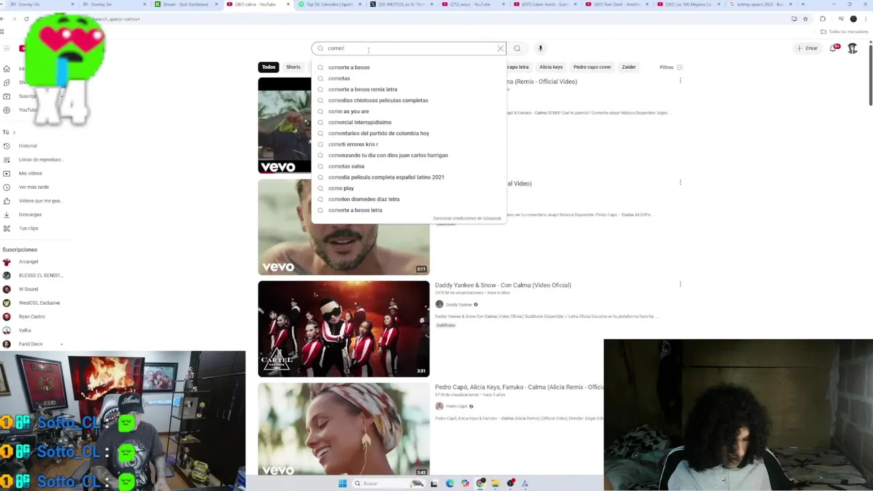Choose suggestion "cometas salsa"

tap(409, 166)
